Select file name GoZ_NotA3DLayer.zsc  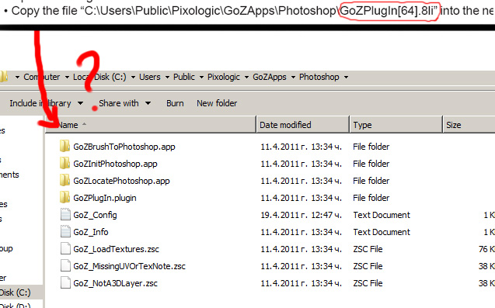pos(115,283)
